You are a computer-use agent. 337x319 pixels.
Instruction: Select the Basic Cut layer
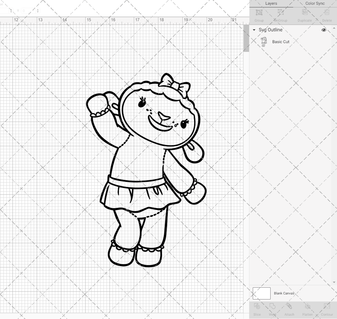click(280, 42)
